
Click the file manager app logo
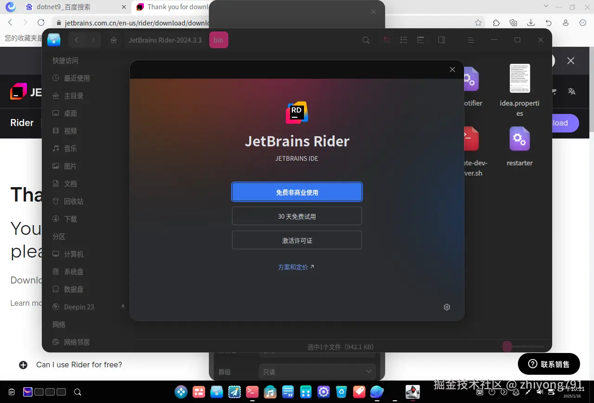click(x=54, y=40)
